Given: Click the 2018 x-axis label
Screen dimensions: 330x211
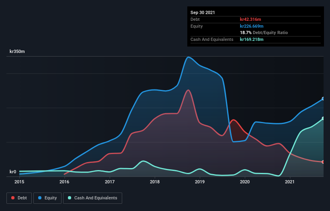Looking at the screenshot, I should click(155, 182).
